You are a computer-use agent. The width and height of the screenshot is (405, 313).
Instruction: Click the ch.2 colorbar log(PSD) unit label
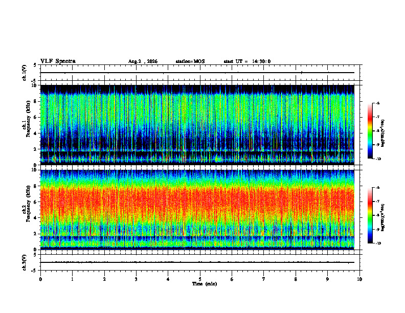[x=383, y=217]
